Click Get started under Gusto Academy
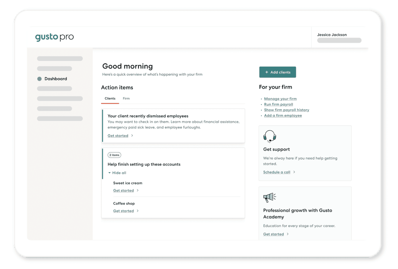Image resolution: width=398 pixels, height=269 pixels. point(273,234)
